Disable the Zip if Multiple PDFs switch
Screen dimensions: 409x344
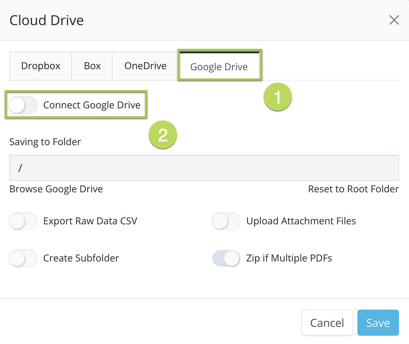(x=226, y=258)
